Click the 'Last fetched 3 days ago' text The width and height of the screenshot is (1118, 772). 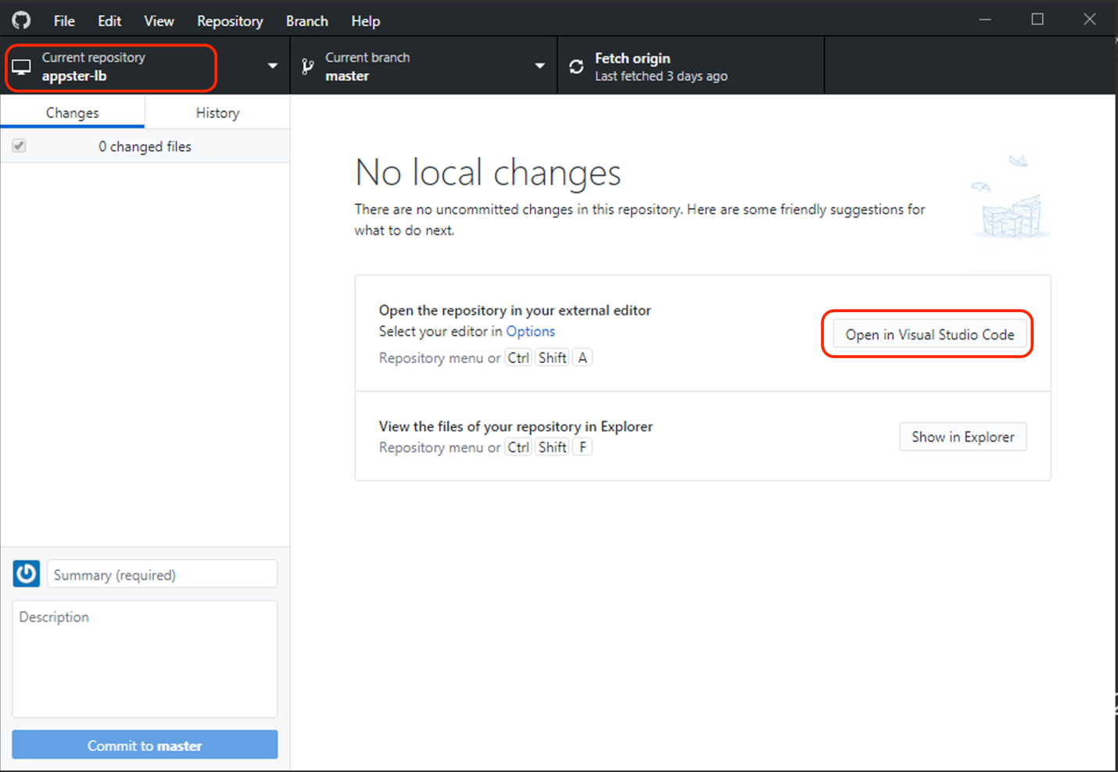tap(661, 76)
